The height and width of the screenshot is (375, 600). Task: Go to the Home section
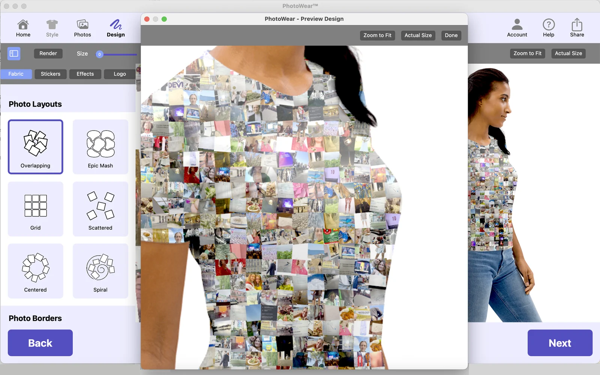point(23,28)
